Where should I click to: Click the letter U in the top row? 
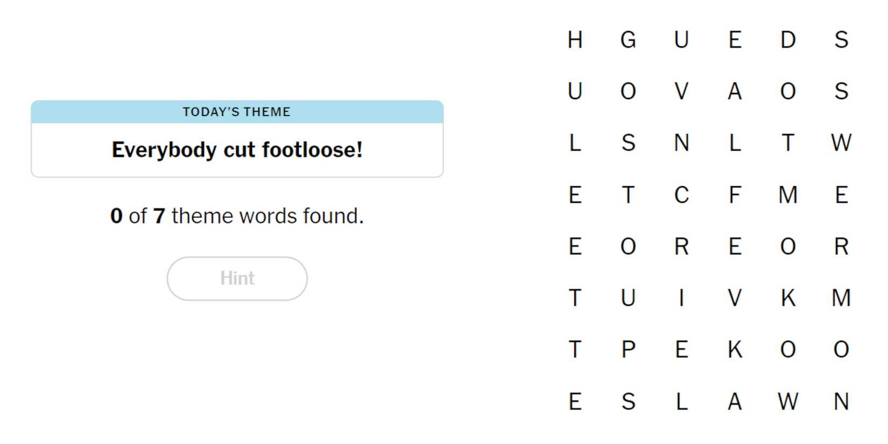pyautogui.click(x=681, y=40)
